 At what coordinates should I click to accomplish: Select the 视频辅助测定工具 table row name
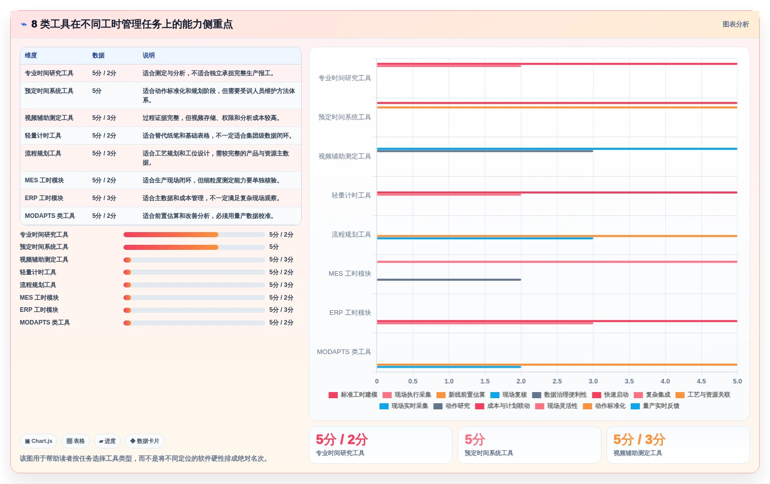click(x=49, y=118)
